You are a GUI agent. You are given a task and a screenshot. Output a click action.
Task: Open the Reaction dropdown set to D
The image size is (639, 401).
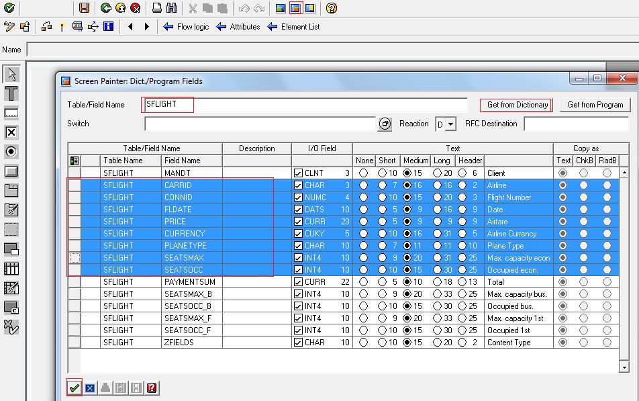click(449, 124)
